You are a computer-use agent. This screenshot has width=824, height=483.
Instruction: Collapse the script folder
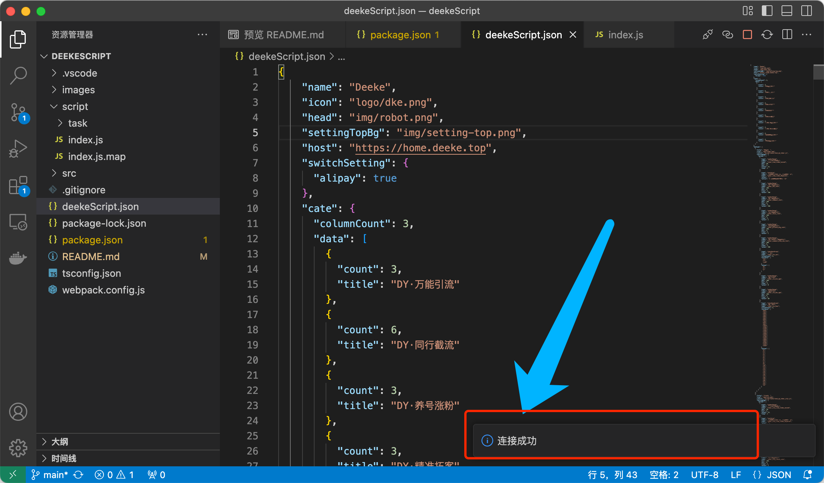point(75,107)
